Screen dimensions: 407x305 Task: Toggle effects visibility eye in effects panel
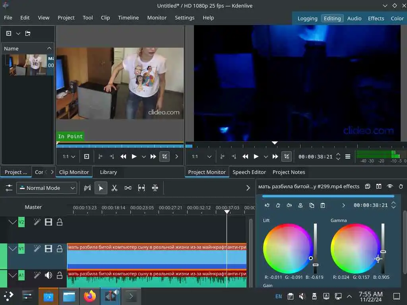tap(390, 186)
